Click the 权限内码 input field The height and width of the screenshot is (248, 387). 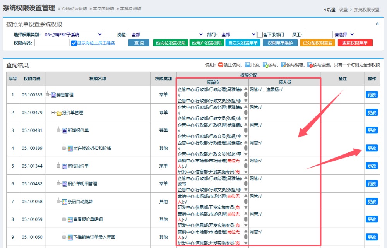[52, 43]
